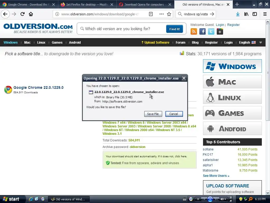Open the Library icon in Firefox toolbar
The height and width of the screenshot is (203, 270).
click(x=246, y=14)
